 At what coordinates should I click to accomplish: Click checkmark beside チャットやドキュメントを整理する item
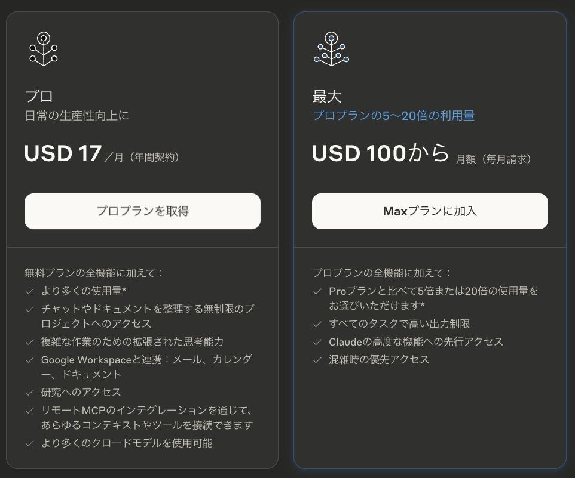[30, 309]
